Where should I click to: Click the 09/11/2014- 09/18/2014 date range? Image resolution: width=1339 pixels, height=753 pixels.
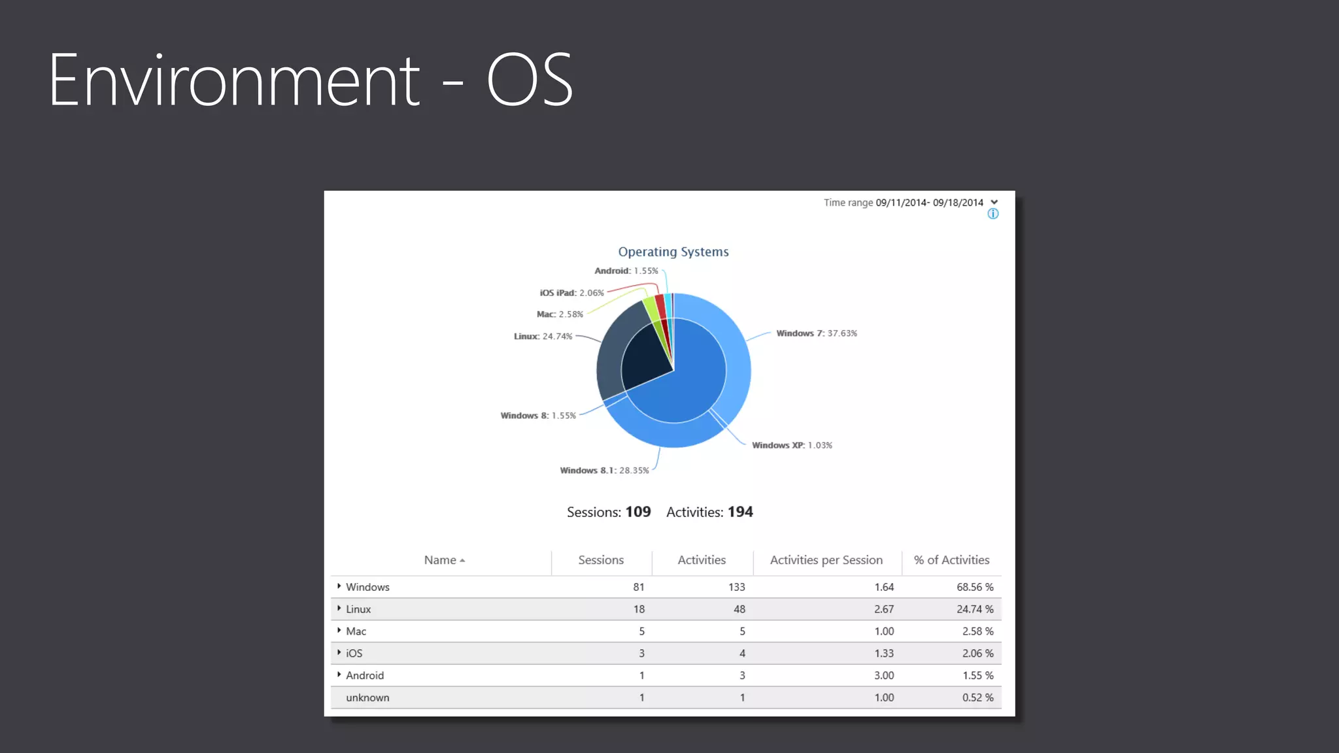coord(929,203)
